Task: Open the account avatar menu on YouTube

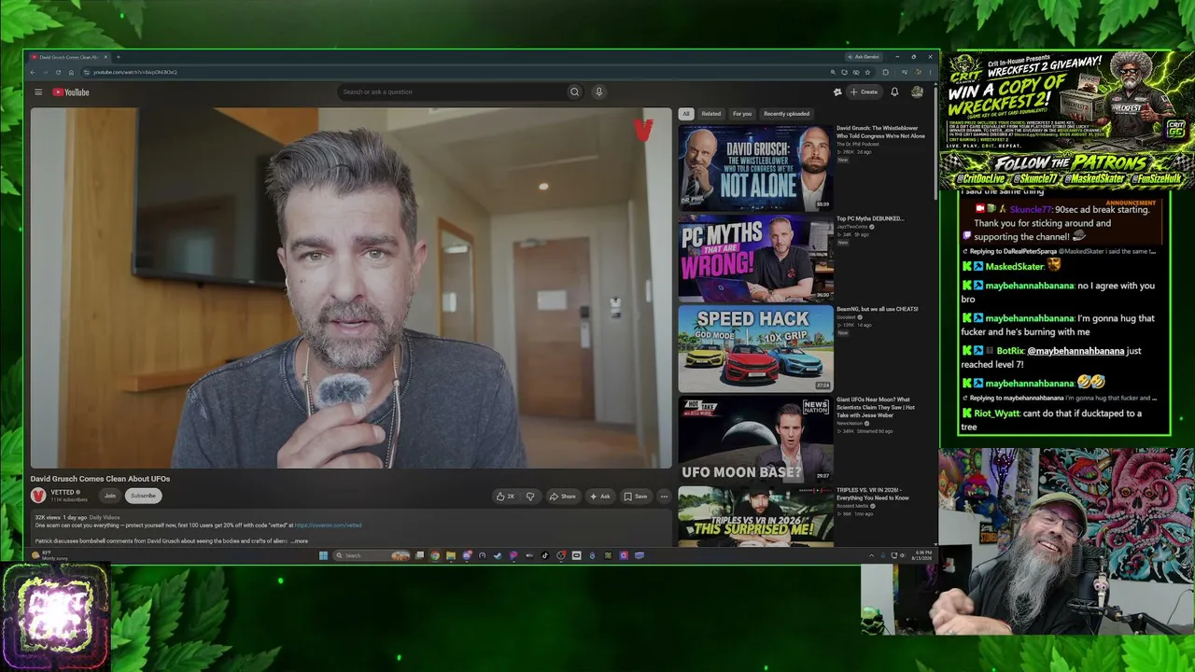Action: point(917,92)
